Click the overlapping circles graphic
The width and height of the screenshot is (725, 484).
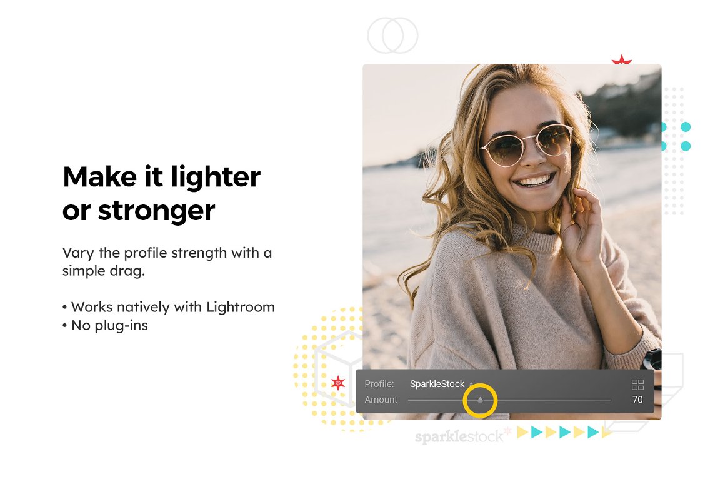[392, 36]
